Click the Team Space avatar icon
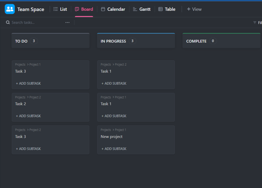The width and height of the screenshot is (262, 188). (x=9, y=9)
